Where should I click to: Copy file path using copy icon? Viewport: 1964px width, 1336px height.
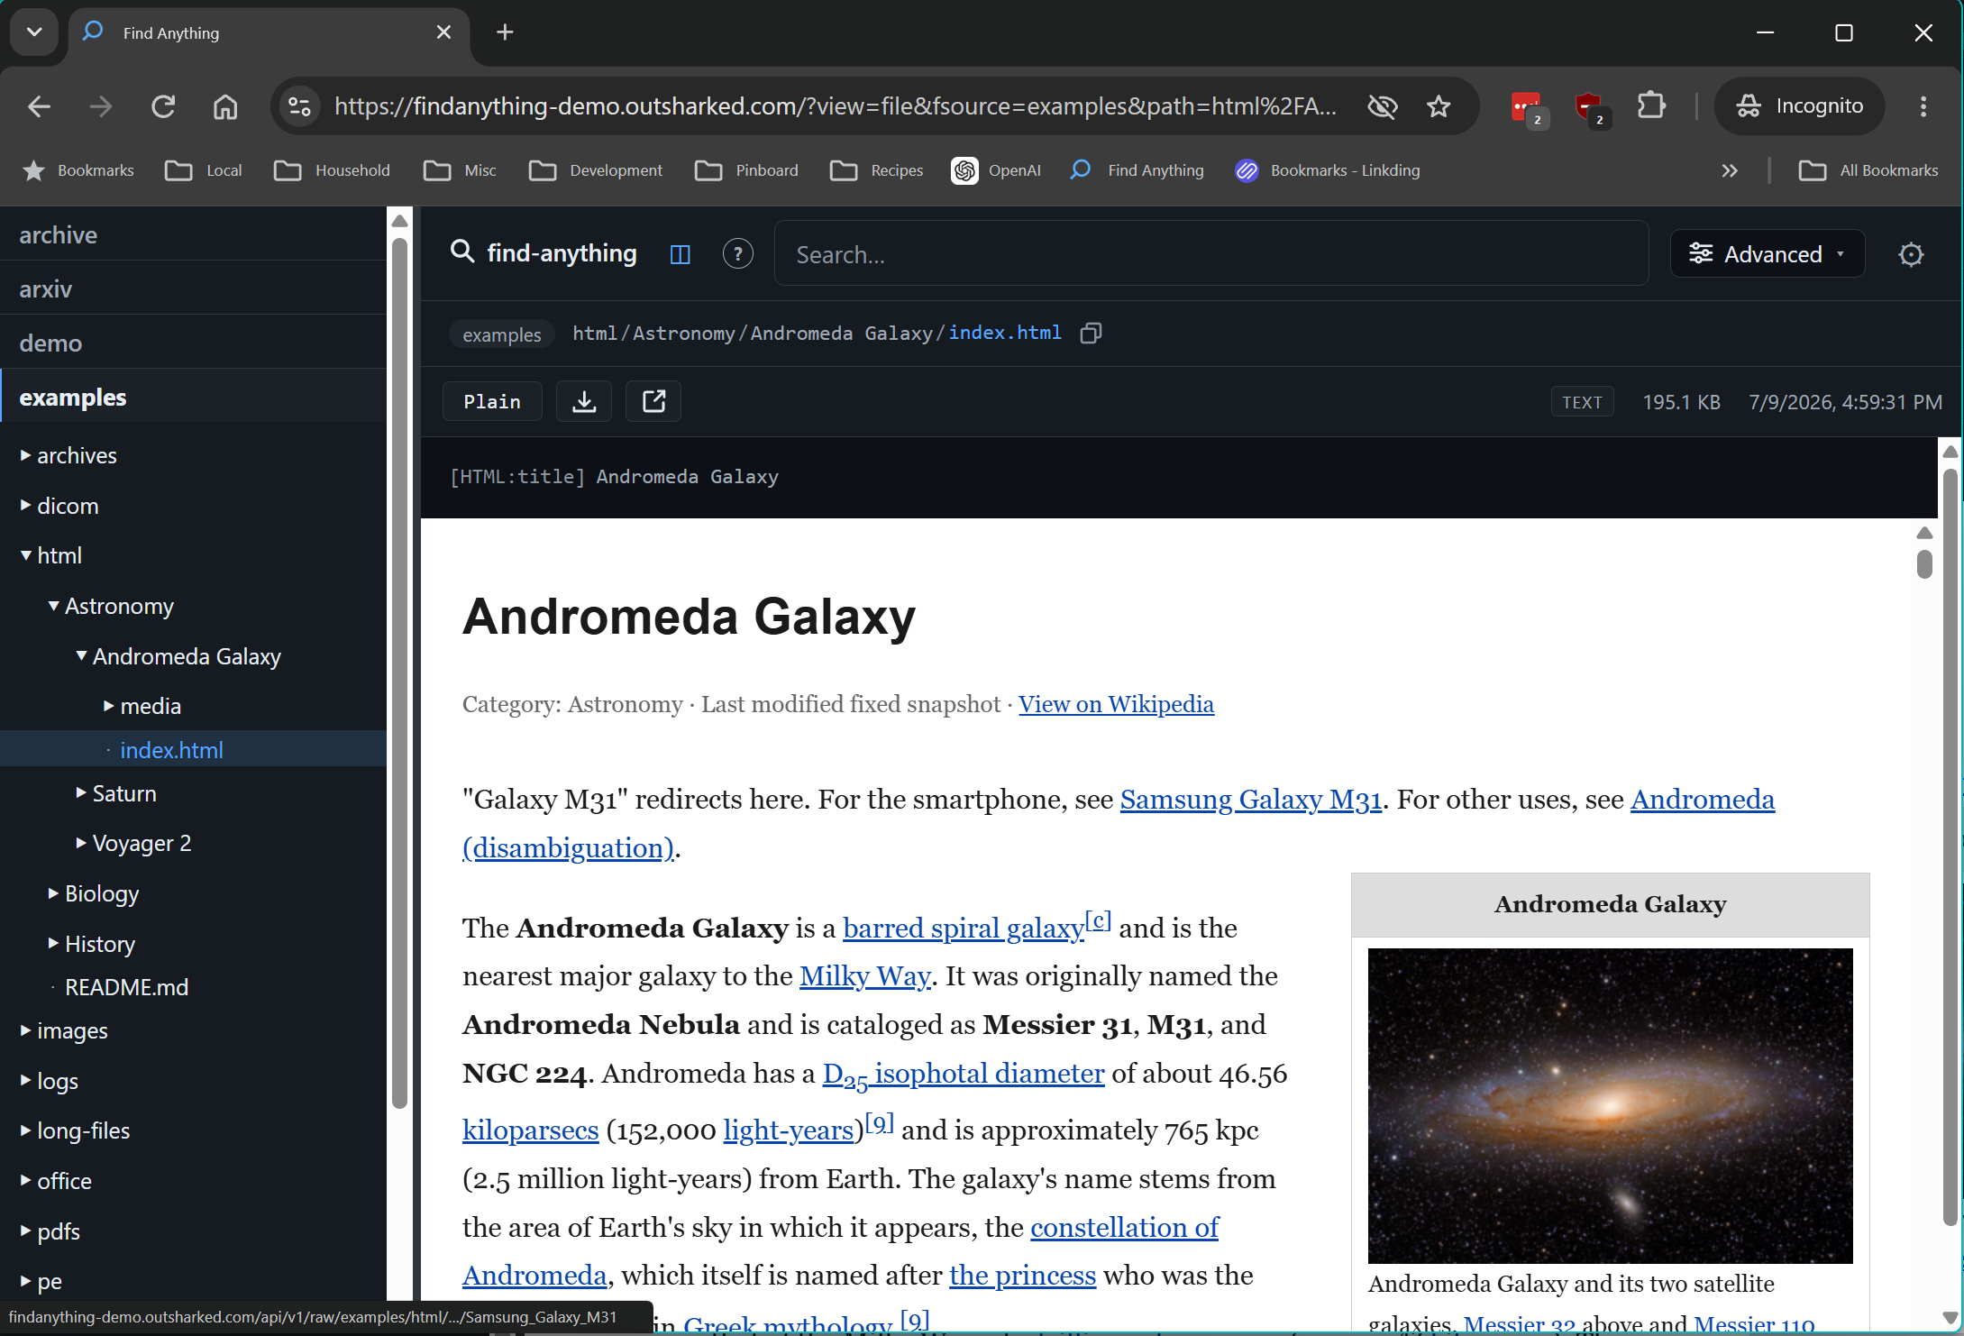click(1091, 334)
